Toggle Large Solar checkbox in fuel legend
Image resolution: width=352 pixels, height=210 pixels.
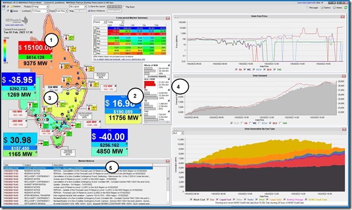coord(267,199)
